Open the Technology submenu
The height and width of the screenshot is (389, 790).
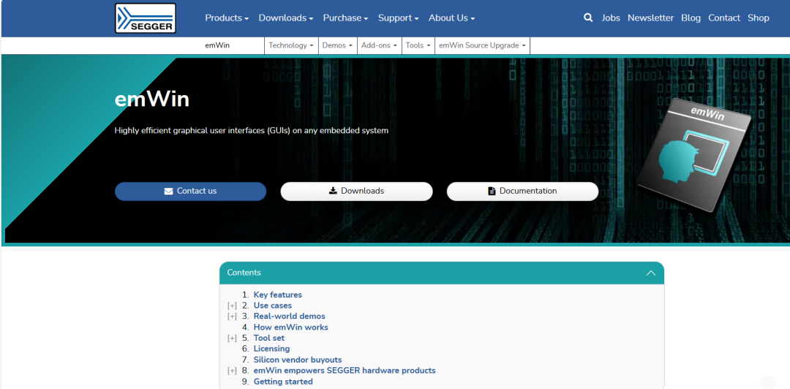coord(291,45)
